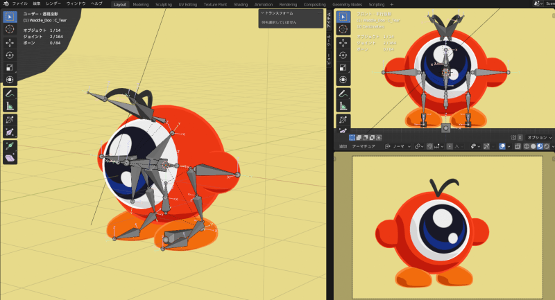Open the Sculpting workspace tab

164,4
